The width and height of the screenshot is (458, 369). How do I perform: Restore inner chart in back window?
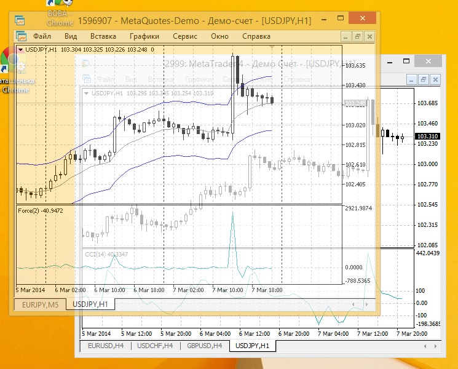coord(424,79)
